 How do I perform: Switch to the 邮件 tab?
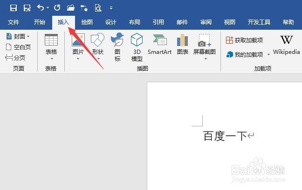click(182, 22)
